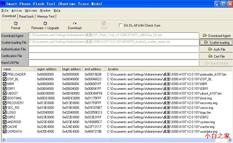The image size is (233, 143).
Task: Select the system.img location path
Action: (161, 122)
